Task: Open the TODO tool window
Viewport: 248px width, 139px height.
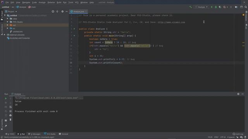Action: (x=10, y=134)
